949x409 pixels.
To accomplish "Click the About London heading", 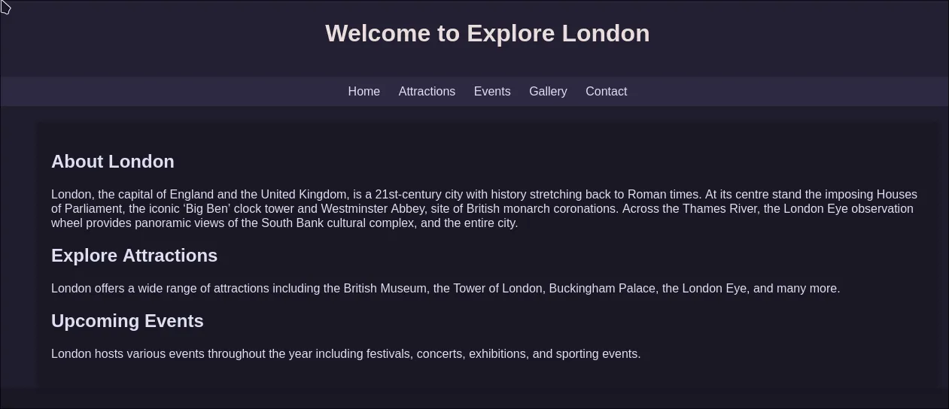I will (x=113, y=162).
